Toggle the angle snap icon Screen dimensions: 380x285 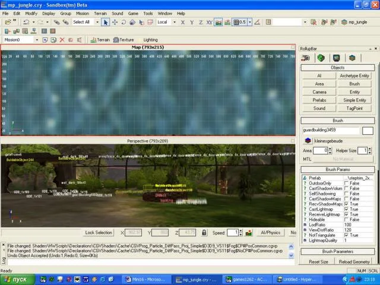coord(257,23)
